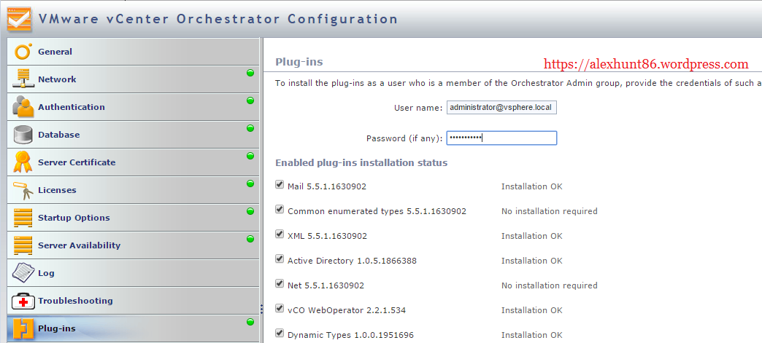Click the Licenses keys icon
The width and height of the screenshot is (762, 343).
pos(23,190)
